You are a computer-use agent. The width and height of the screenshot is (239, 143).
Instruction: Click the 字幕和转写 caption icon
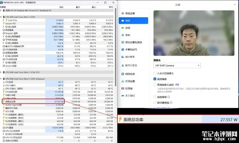(x=123, y=50)
